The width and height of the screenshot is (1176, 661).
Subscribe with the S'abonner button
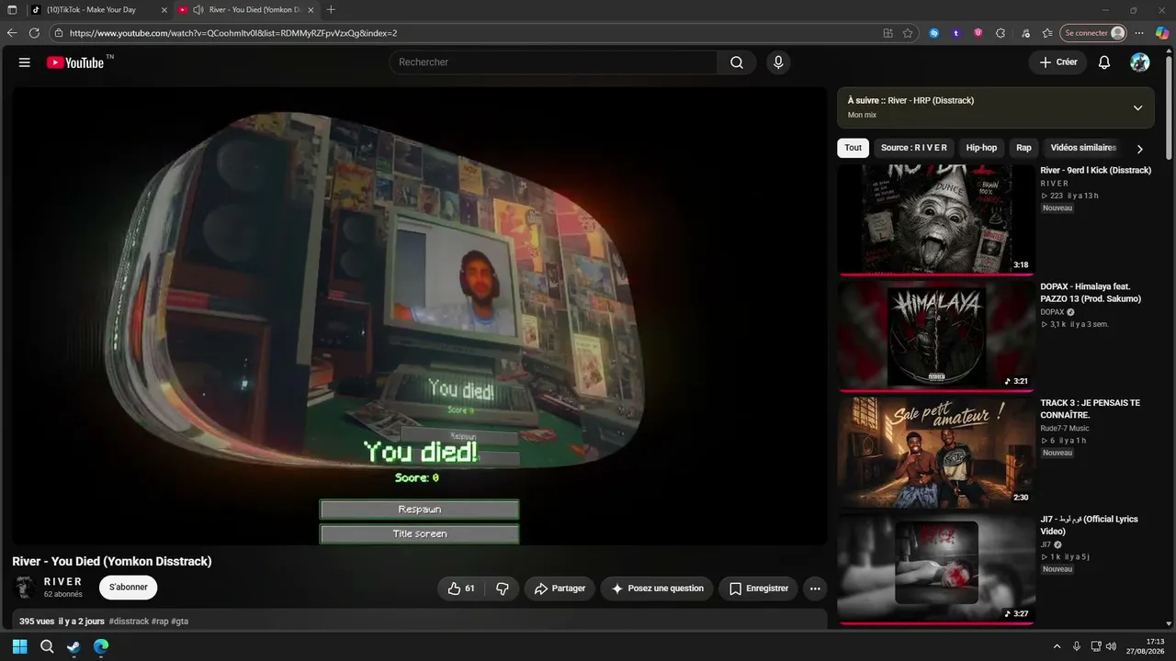click(x=129, y=588)
